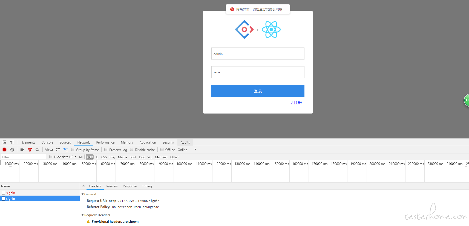This screenshot has width=469, height=226.
Task: Enable Group by frame checkbox
Action: pos(73,150)
